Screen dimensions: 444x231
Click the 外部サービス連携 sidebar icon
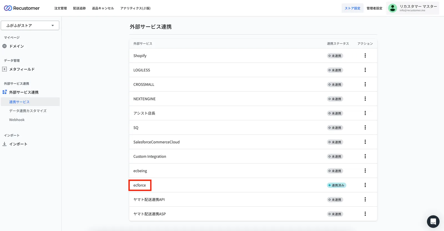click(x=4, y=92)
